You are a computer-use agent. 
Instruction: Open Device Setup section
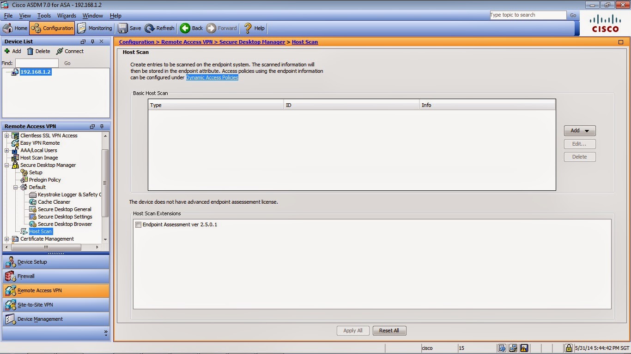[x=56, y=262]
